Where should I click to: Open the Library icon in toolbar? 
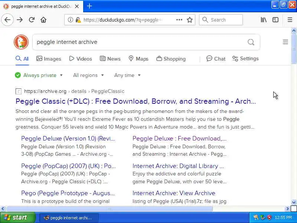(264, 20)
